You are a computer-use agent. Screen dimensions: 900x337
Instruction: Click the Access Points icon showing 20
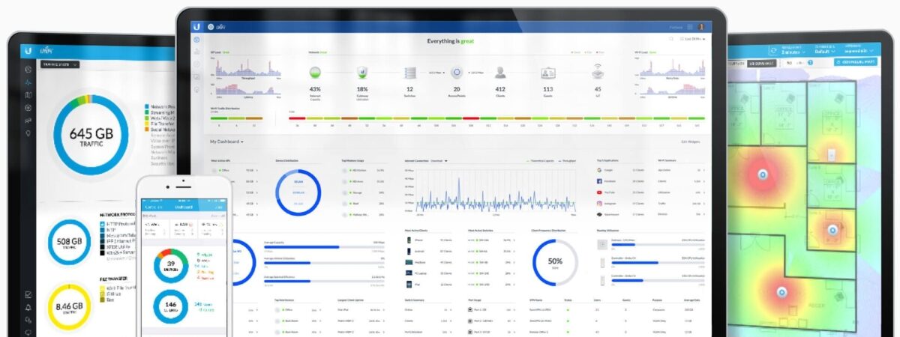[x=456, y=73]
